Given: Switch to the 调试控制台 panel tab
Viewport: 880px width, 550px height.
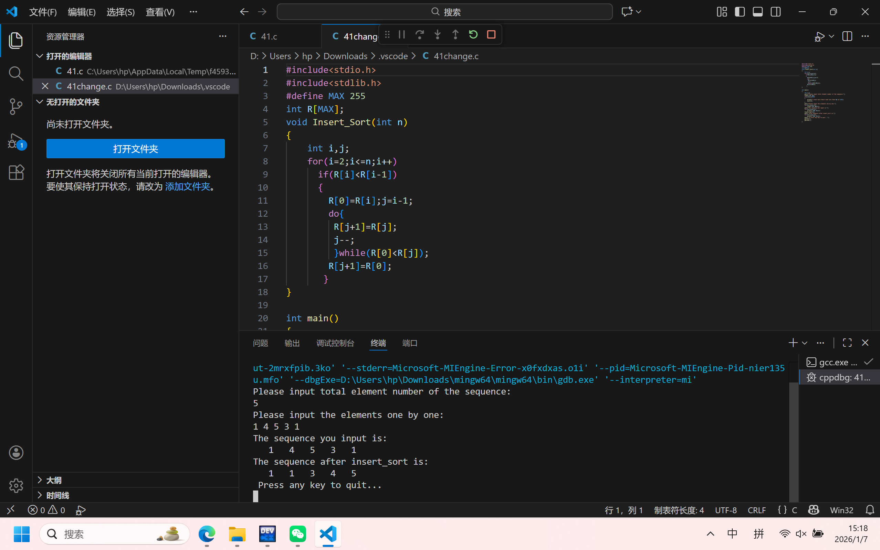Looking at the screenshot, I should pyautogui.click(x=335, y=343).
